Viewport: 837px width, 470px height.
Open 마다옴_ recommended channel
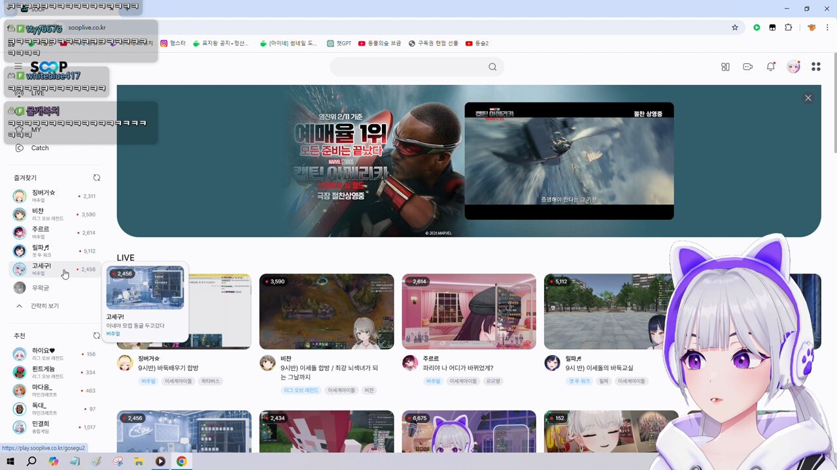click(x=55, y=390)
